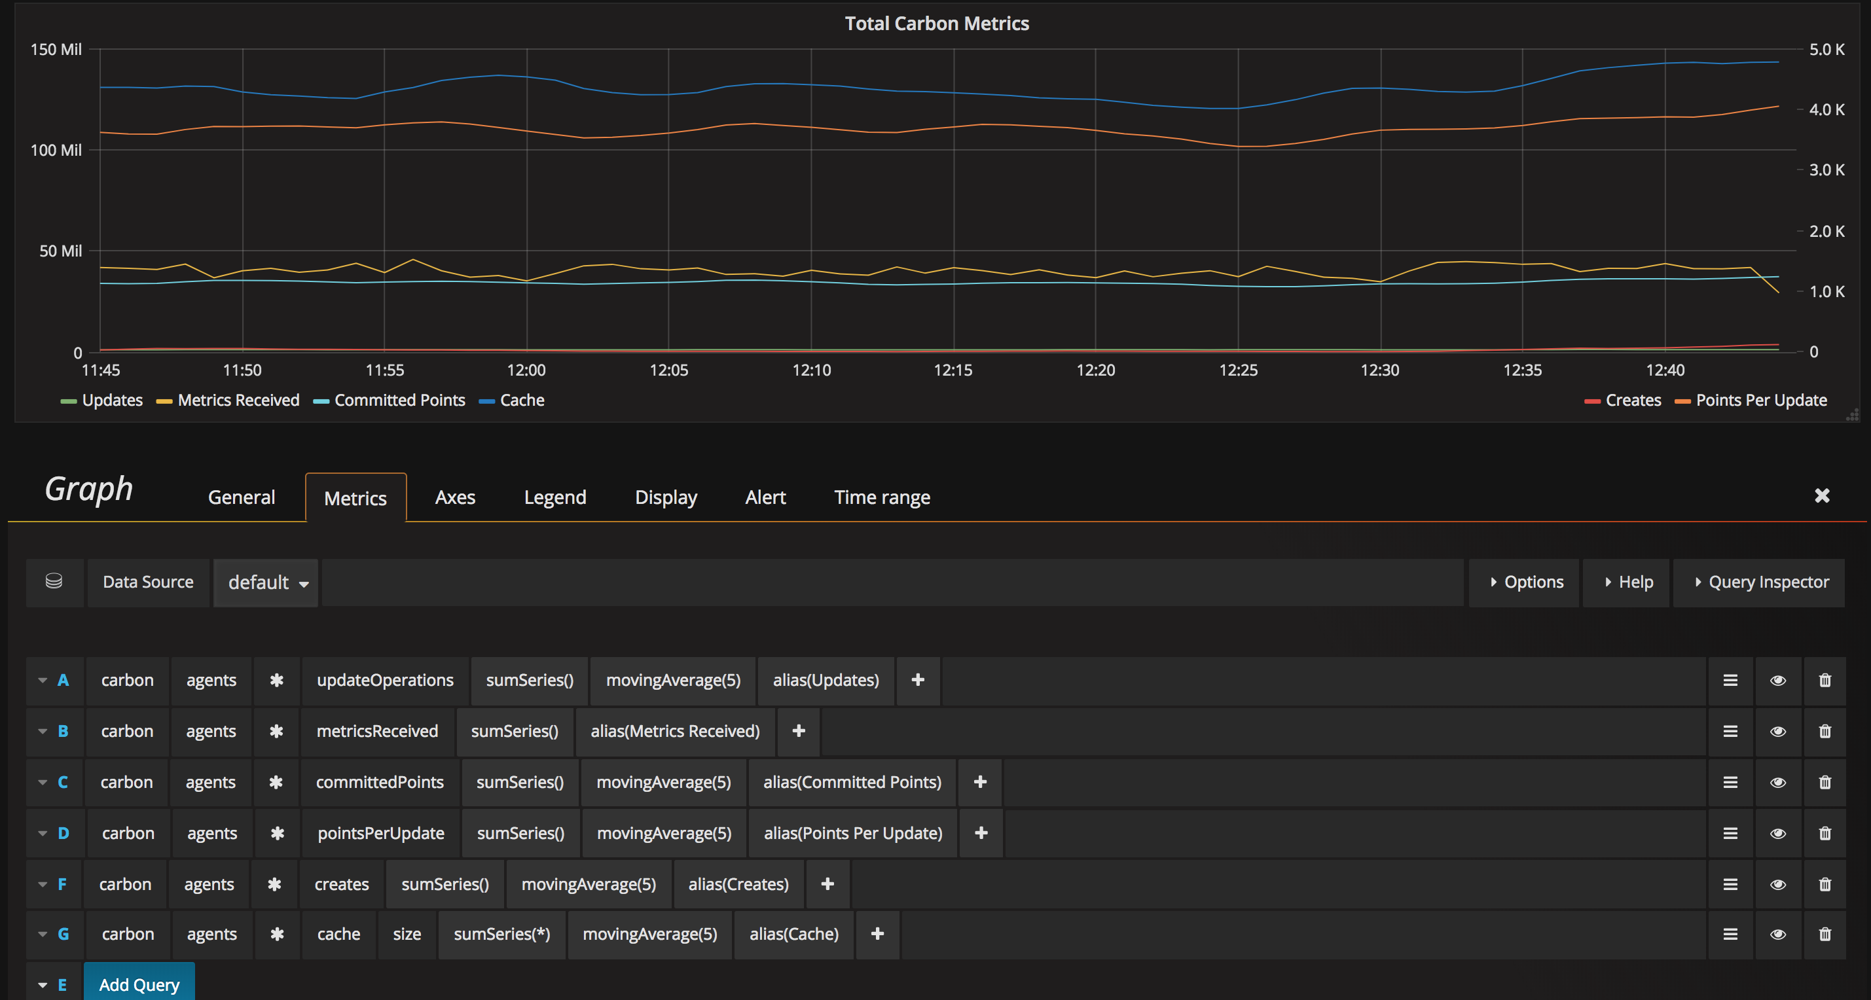
Task: Click the Cache legend color swatch
Action: click(486, 401)
